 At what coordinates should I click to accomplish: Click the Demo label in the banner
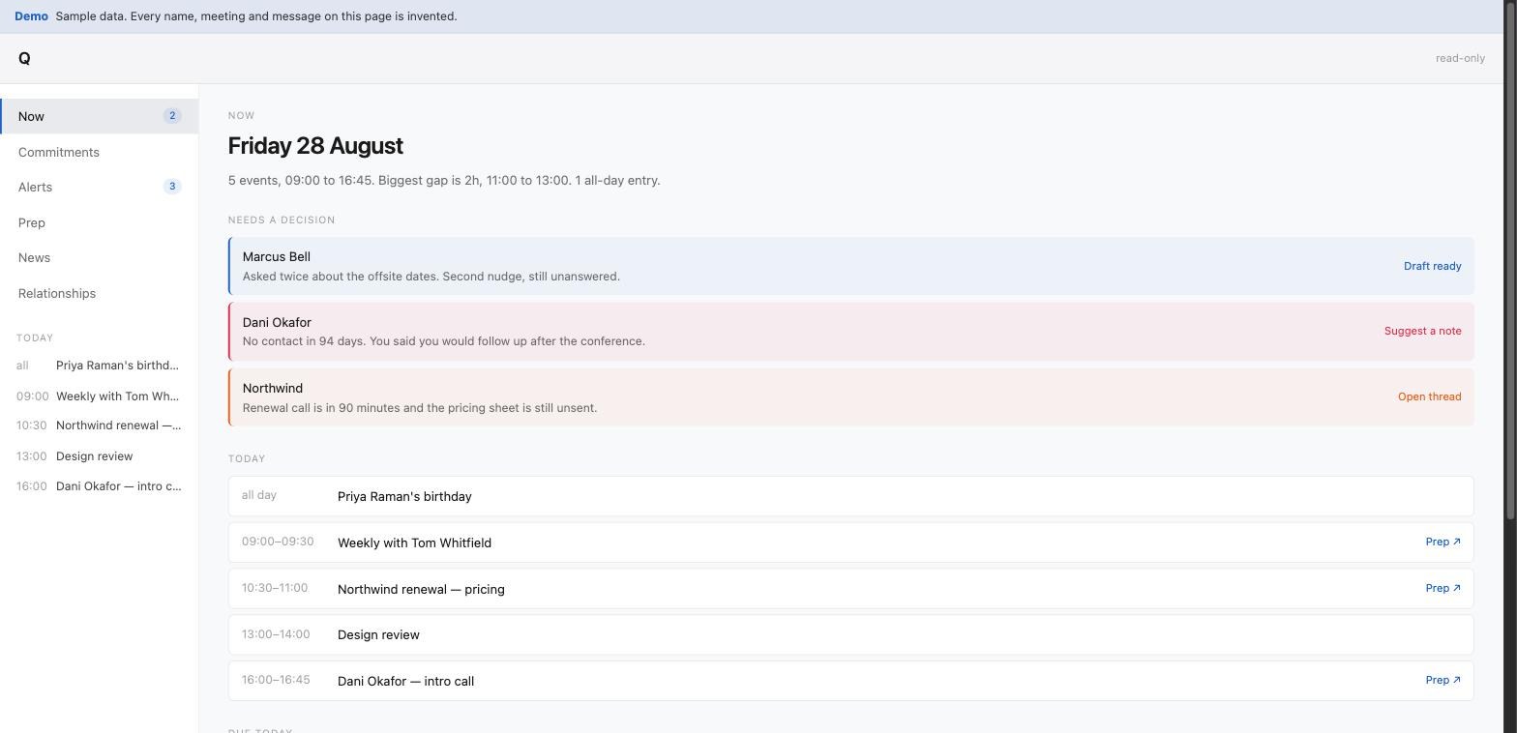[31, 16]
